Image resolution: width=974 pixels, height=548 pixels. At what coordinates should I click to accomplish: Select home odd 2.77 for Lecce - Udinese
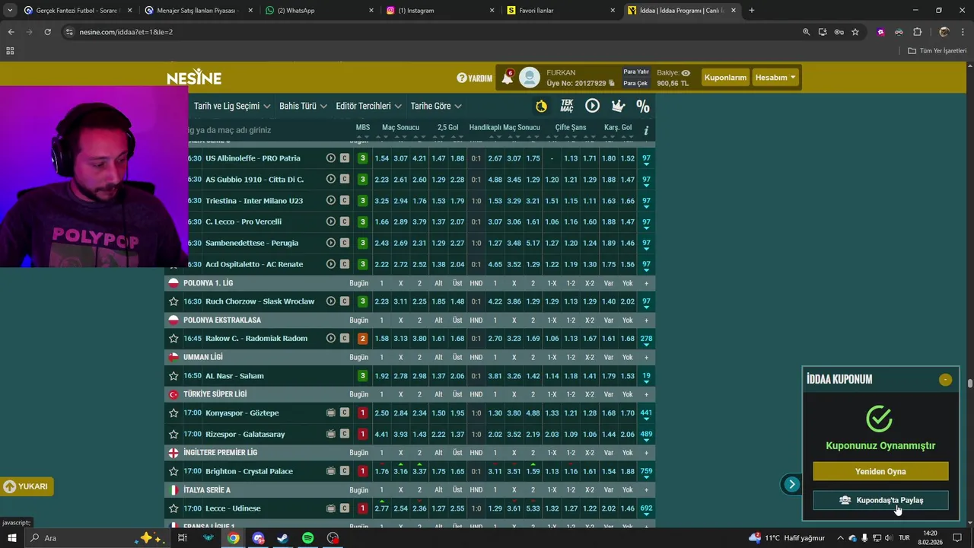coord(381,508)
